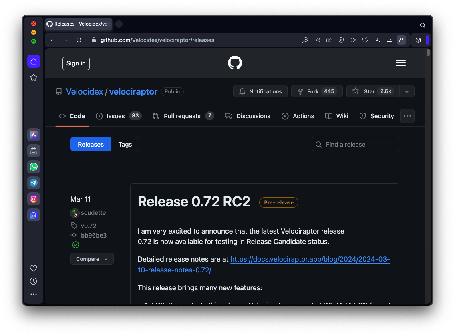
Task: Open history clock icon in sidebar
Action: point(34,281)
